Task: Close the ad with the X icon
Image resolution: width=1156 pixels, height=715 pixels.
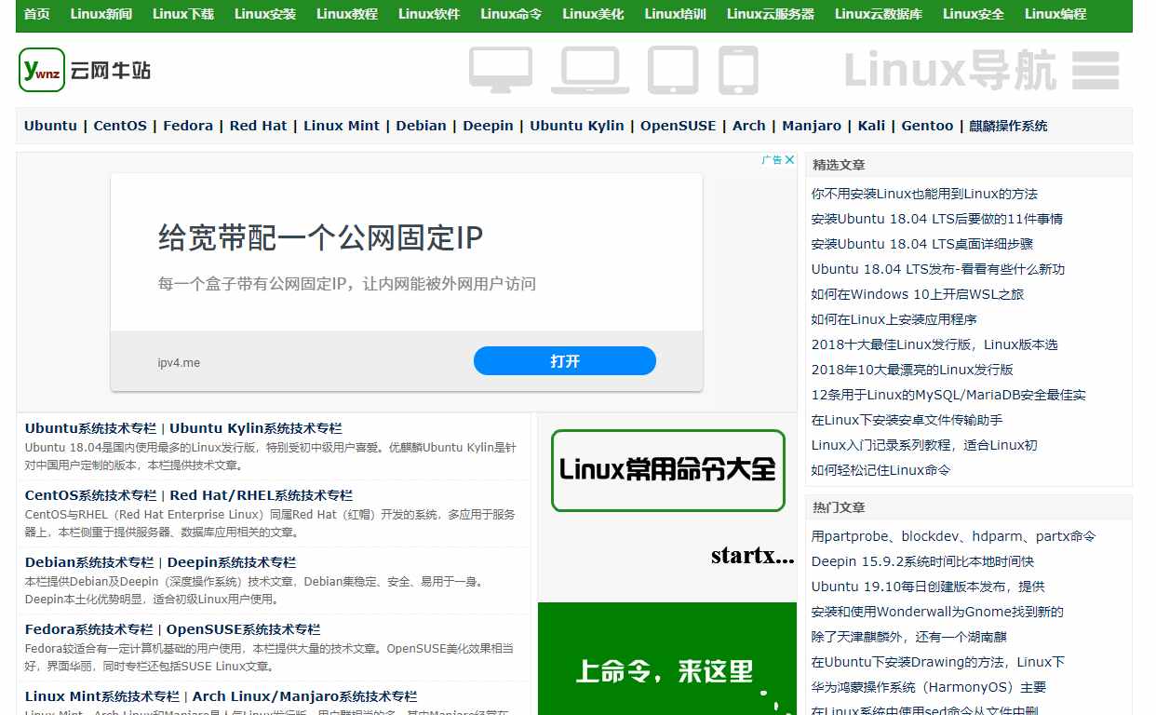Action: (x=789, y=160)
